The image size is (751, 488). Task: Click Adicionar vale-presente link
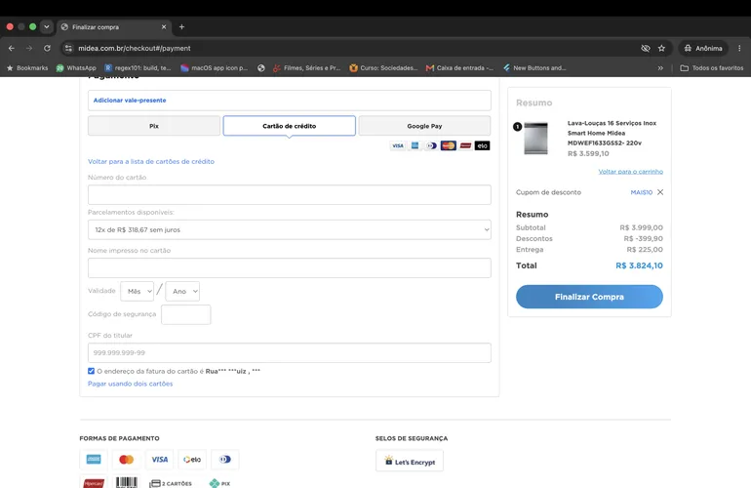[x=130, y=101]
